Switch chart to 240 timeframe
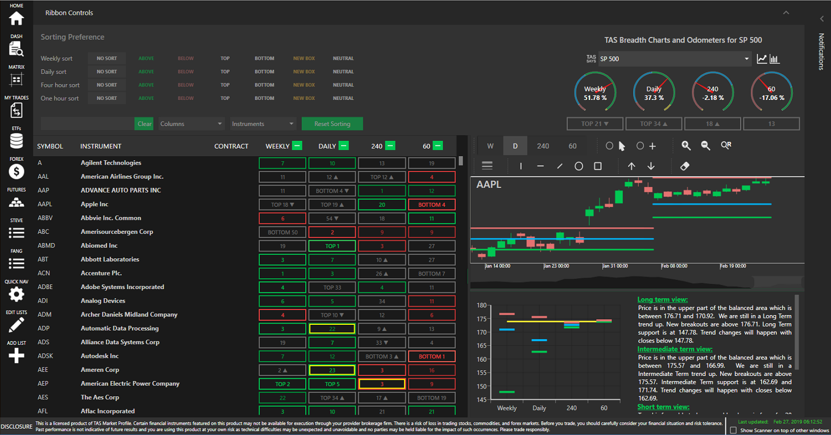The image size is (831, 435). click(x=543, y=146)
